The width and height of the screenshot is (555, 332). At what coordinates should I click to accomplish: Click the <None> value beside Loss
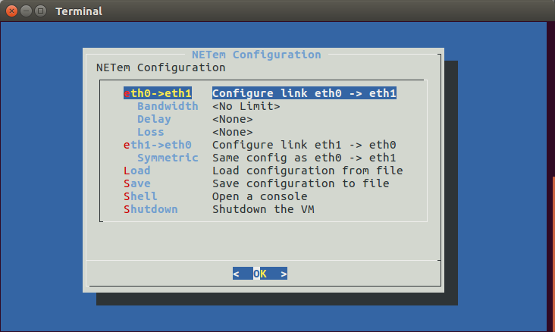pos(233,132)
